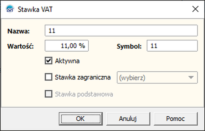This screenshot has height=131, width=205.
Task: Enable the Stawka zagraniczna checkbox
Action: point(48,77)
